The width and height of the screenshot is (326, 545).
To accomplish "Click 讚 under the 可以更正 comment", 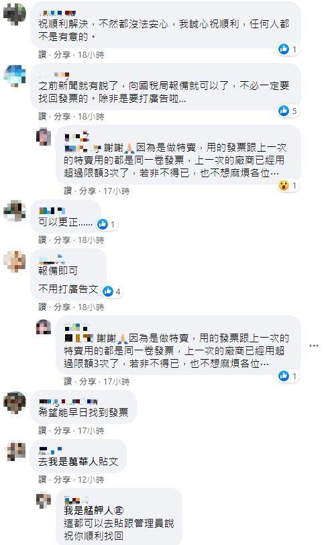I will [42, 240].
